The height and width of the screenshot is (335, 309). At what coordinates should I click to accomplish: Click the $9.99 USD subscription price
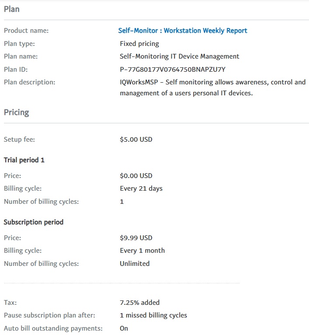[136, 238]
